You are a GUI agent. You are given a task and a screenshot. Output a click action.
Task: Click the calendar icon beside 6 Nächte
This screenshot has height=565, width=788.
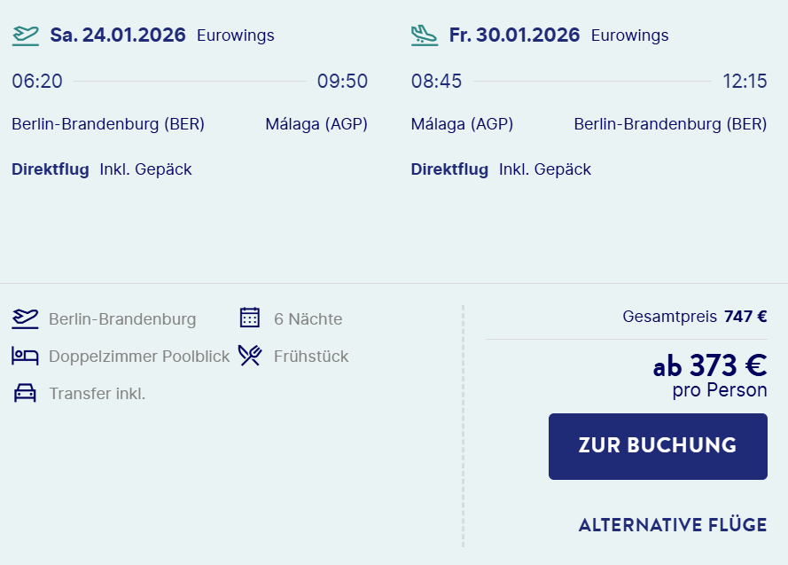(x=250, y=318)
